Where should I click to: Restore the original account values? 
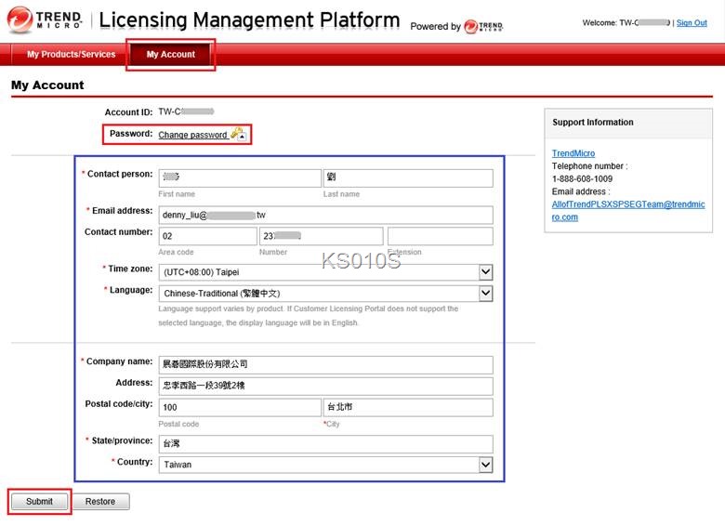(x=99, y=502)
